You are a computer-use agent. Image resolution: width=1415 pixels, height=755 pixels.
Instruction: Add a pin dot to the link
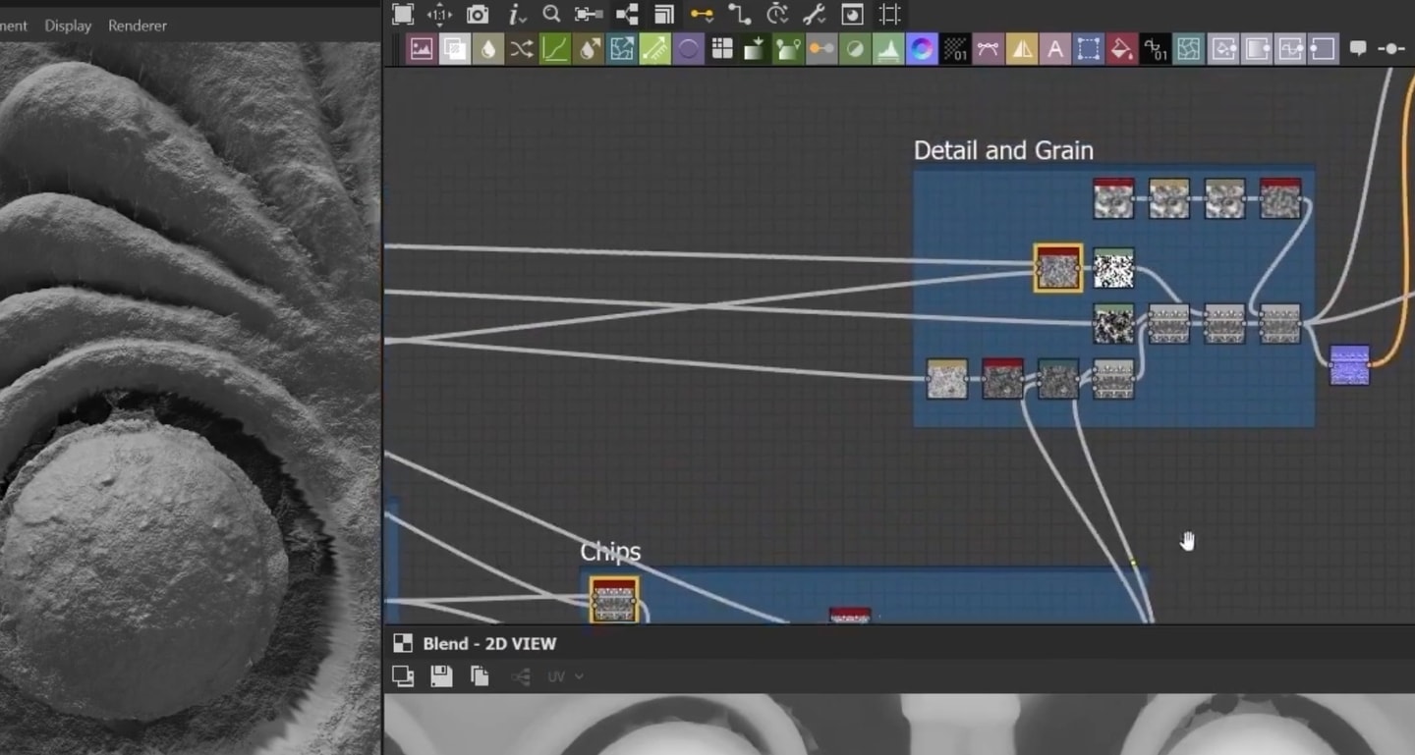[1391, 48]
